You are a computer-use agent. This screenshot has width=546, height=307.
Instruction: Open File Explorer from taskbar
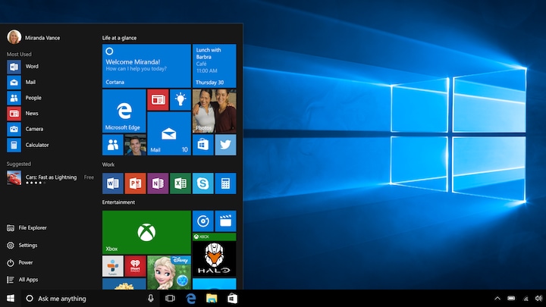(212, 299)
